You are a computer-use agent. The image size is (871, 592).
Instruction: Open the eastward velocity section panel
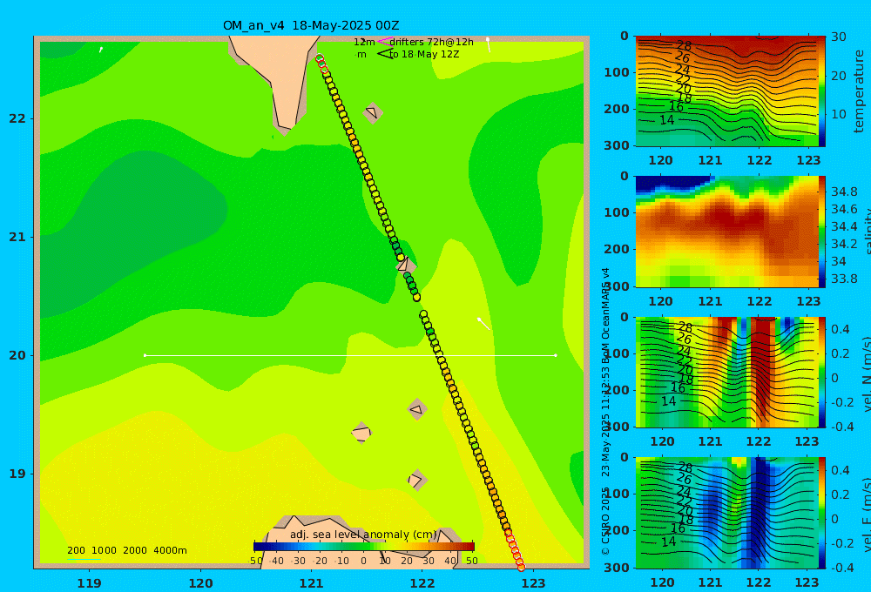click(726, 513)
